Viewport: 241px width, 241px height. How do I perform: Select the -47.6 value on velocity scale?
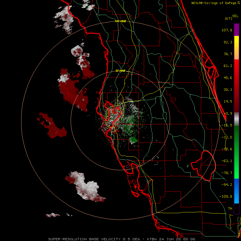227,149
